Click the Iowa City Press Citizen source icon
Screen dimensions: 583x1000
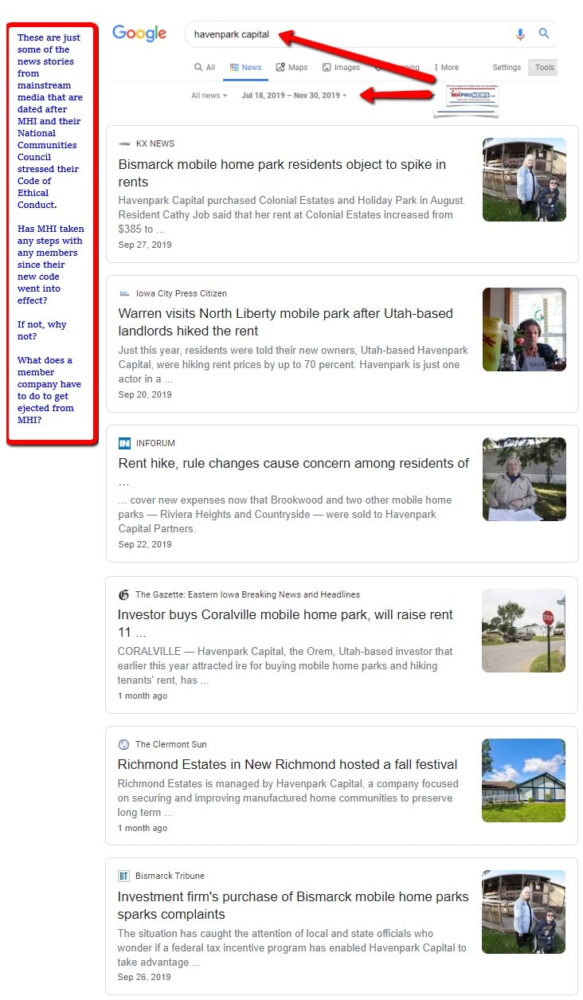tap(124, 293)
